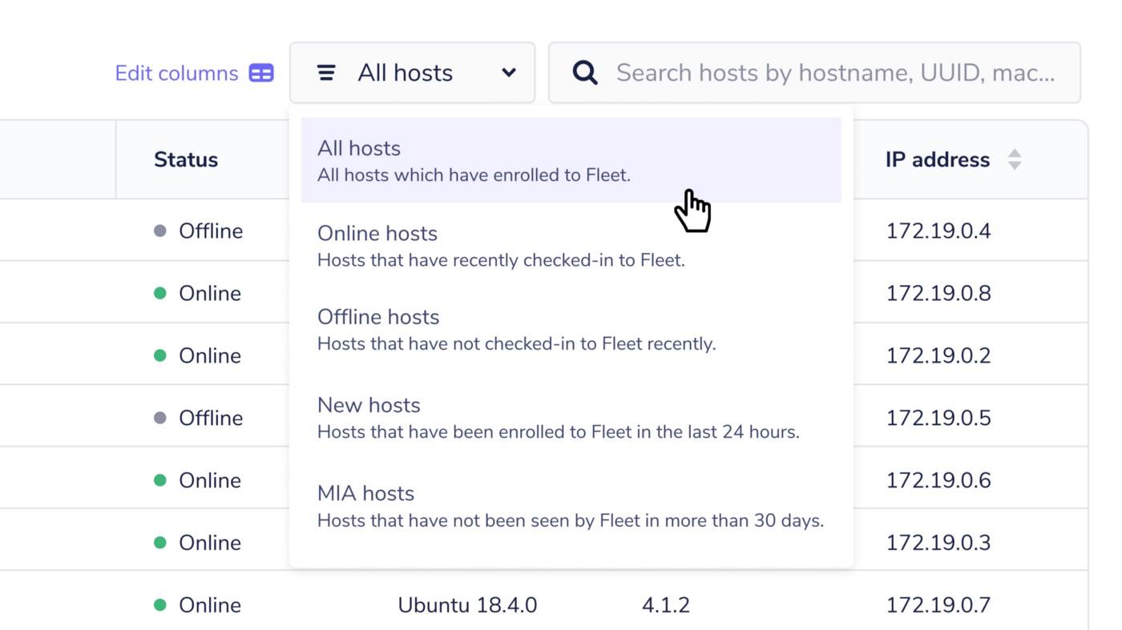
Task: Click Online status in 172.19.0.8 row
Action: click(198, 293)
